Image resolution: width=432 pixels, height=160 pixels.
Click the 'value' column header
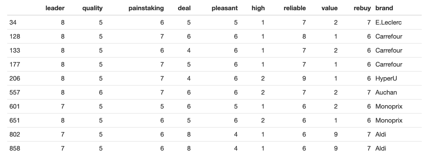point(330,8)
